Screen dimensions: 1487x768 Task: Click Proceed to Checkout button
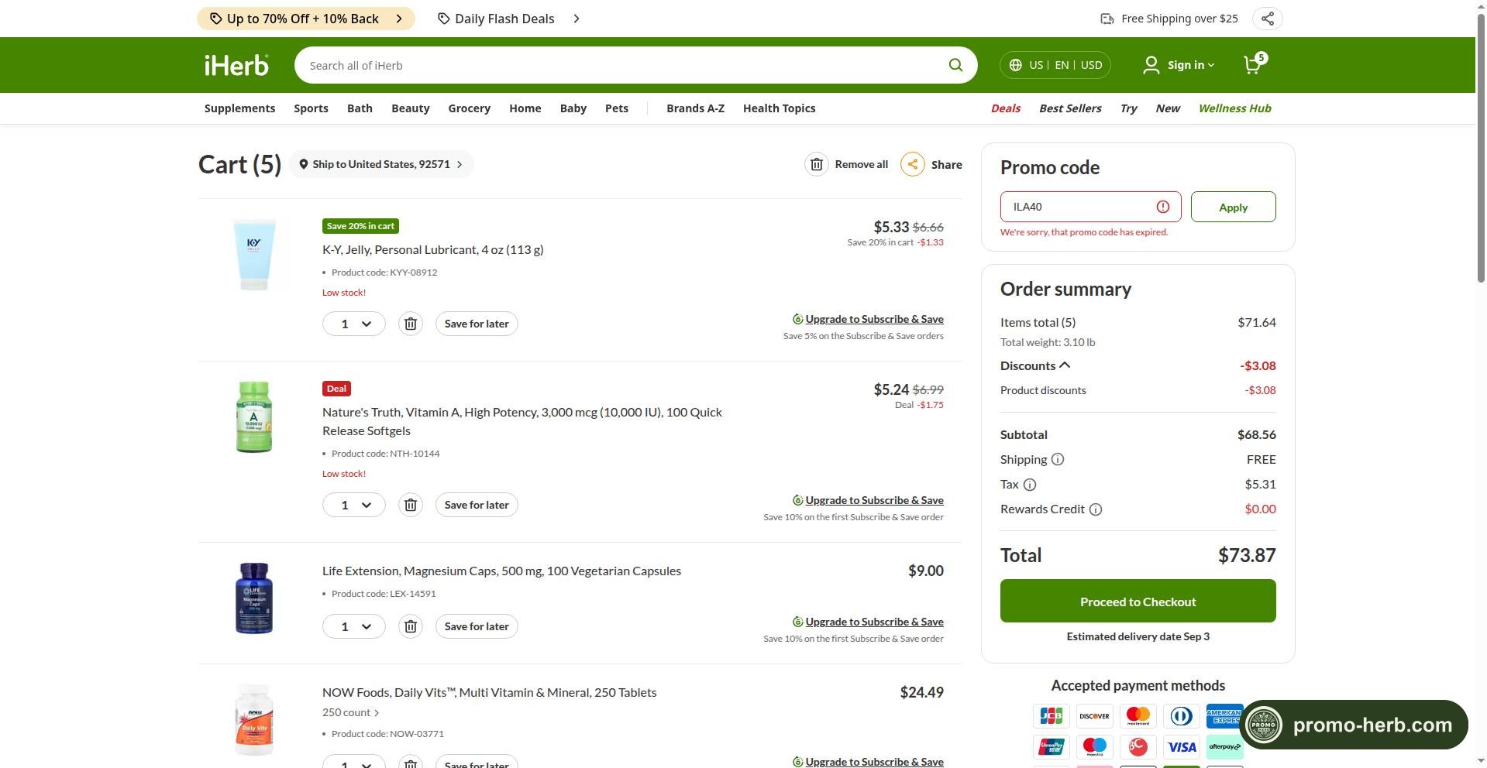(1138, 601)
